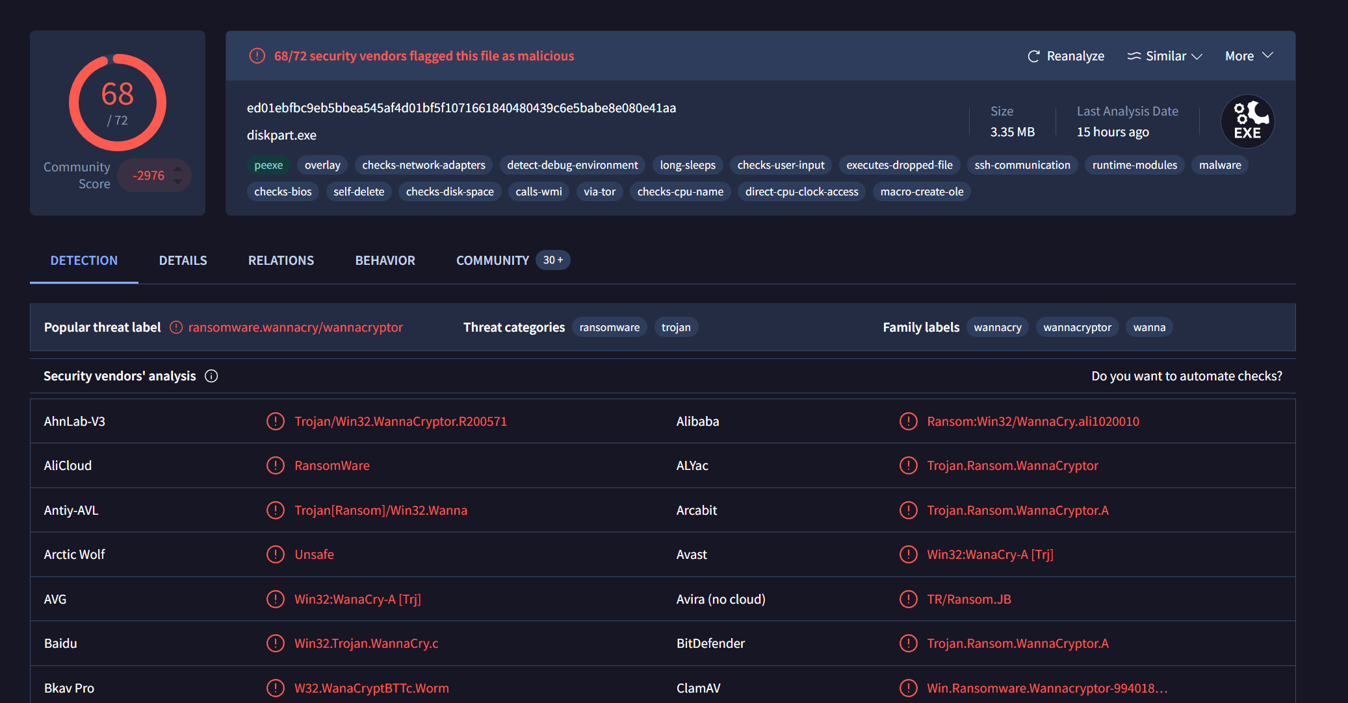
Task: Click the peexe tag
Action: point(268,165)
